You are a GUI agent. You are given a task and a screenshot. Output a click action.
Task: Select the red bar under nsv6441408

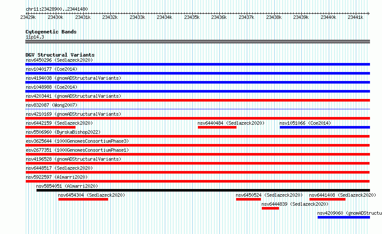tap(327, 199)
